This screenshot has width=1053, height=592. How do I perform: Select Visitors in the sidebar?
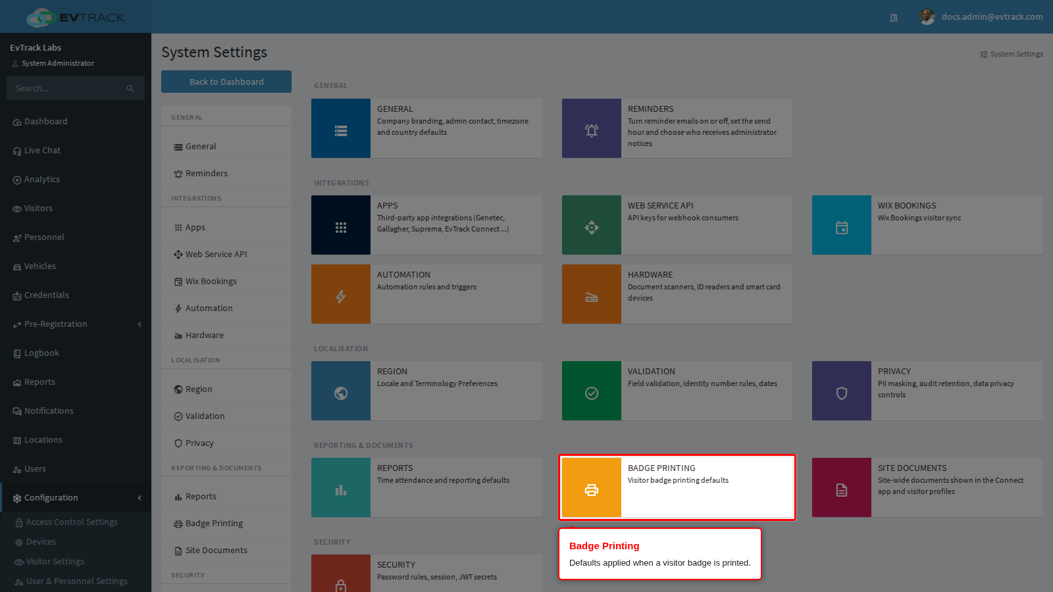point(76,209)
